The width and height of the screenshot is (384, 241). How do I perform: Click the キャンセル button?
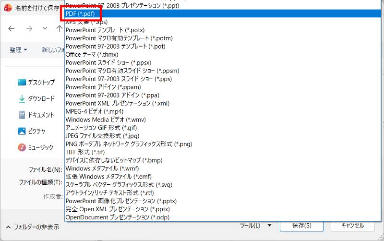coord(352,225)
